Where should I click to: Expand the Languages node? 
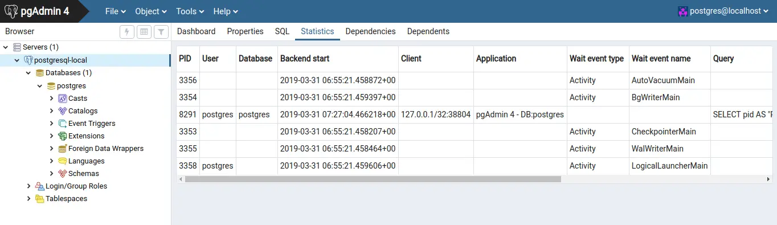51,161
